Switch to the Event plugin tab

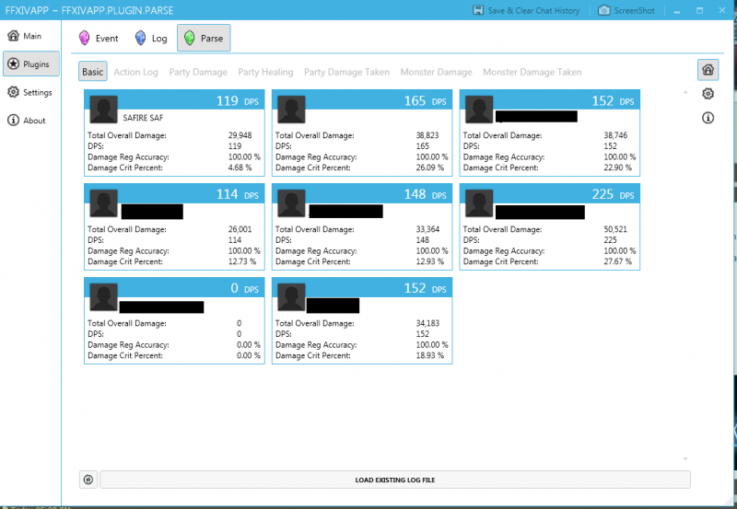pos(98,39)
